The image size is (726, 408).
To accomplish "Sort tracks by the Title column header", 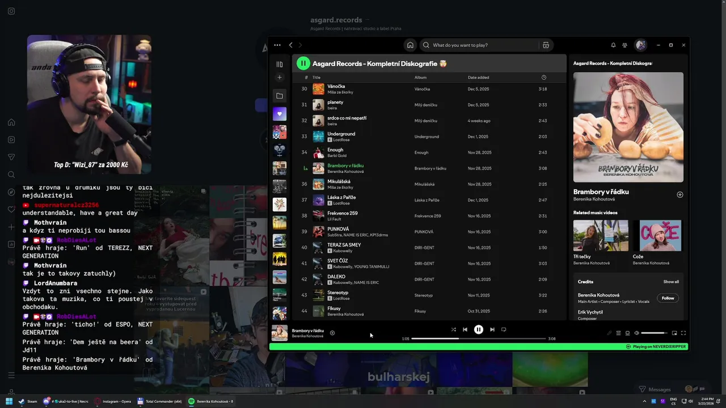I will (x=316, y=78).
